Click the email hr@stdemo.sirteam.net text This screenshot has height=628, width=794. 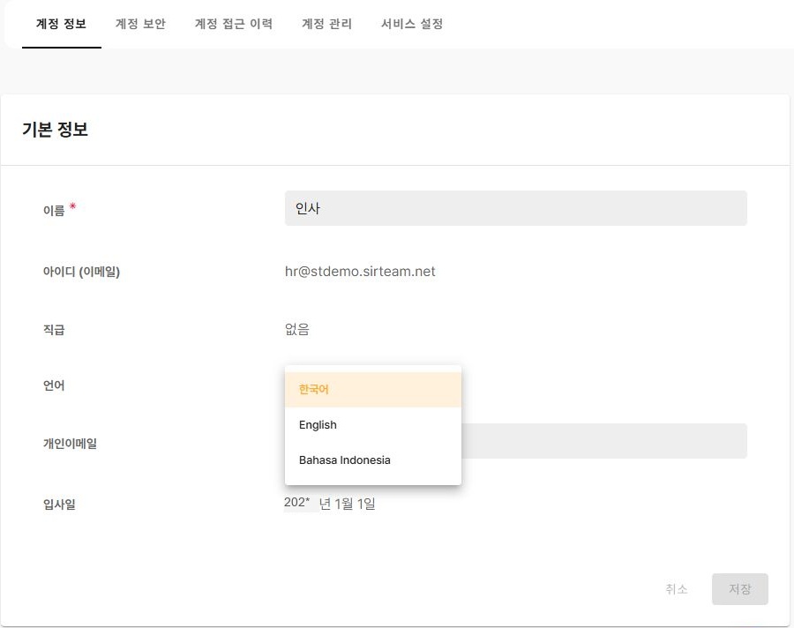(360, 272)
